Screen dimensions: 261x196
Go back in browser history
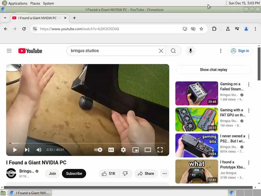tap(6, 29)
